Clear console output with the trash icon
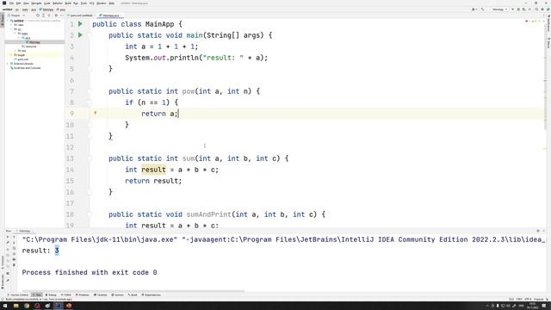This screenshot has width=551, height=310. 14,265
